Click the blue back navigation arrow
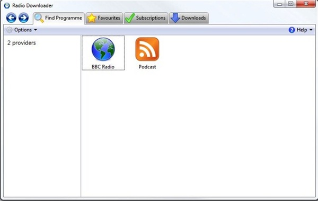 click(x=11, y=18)
